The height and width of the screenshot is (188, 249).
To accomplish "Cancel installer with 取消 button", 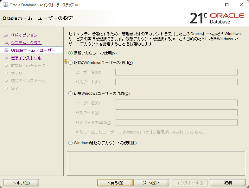I will click(x=228, y=183).
